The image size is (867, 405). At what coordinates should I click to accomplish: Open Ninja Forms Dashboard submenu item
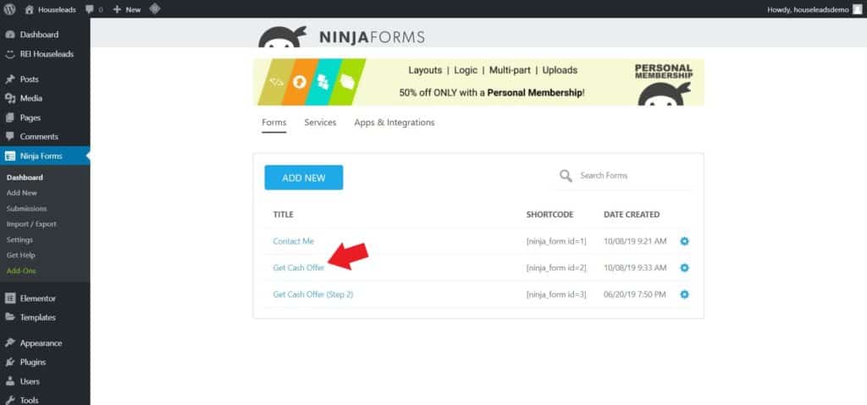click(25, 178)
